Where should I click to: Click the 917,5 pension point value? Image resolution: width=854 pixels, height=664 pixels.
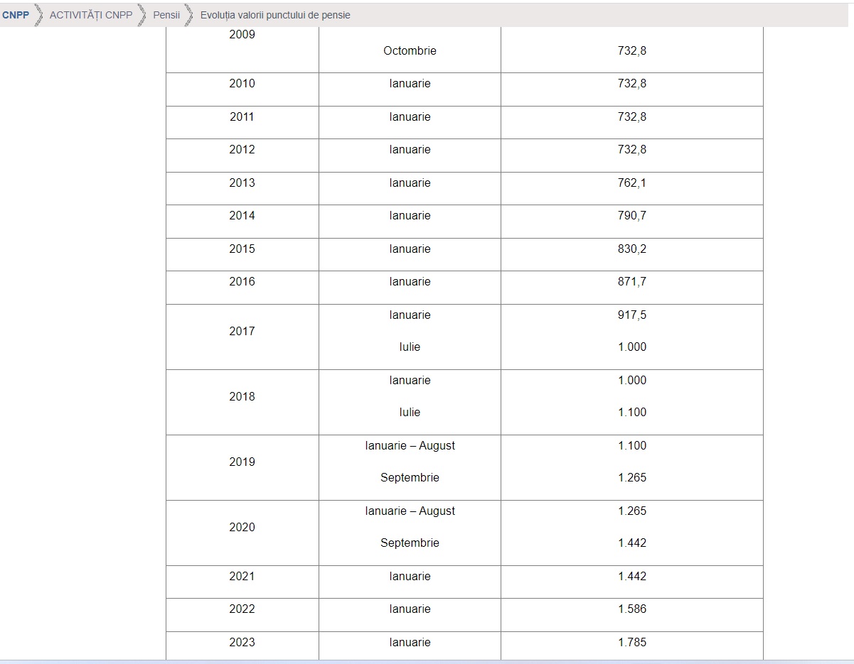(x=631, y=315)
